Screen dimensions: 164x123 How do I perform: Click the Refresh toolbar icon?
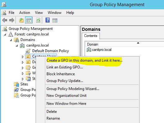(38, 20)
